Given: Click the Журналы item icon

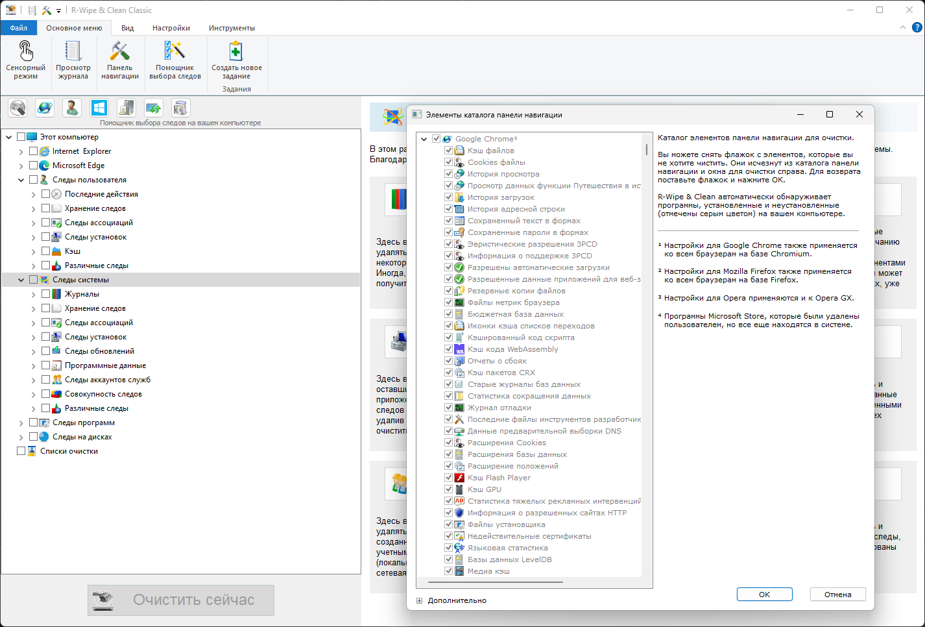Looking at the screenshot, I should click(x=56, y=294).
